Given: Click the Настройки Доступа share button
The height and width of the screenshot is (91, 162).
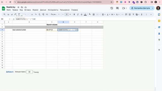Looking at the screenshot, I should point(140,8).
